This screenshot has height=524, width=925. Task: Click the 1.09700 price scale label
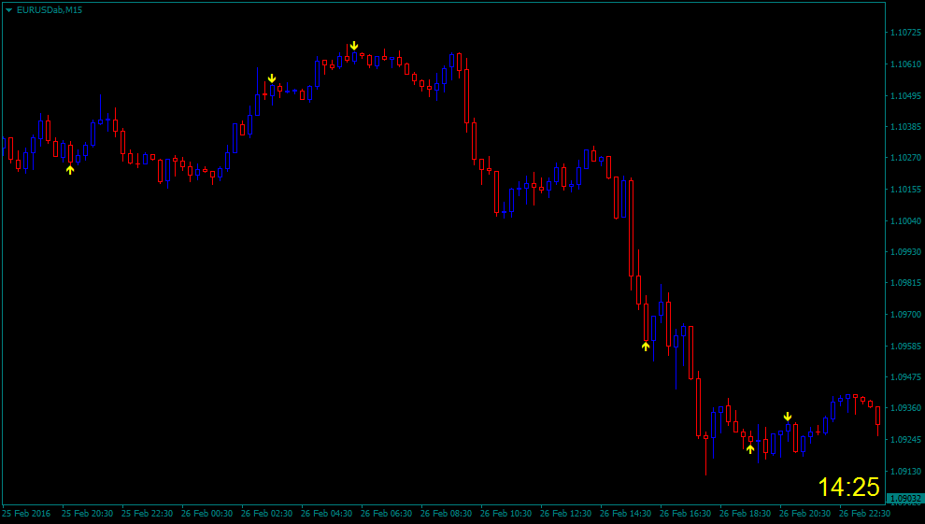[x=905, y=314]
